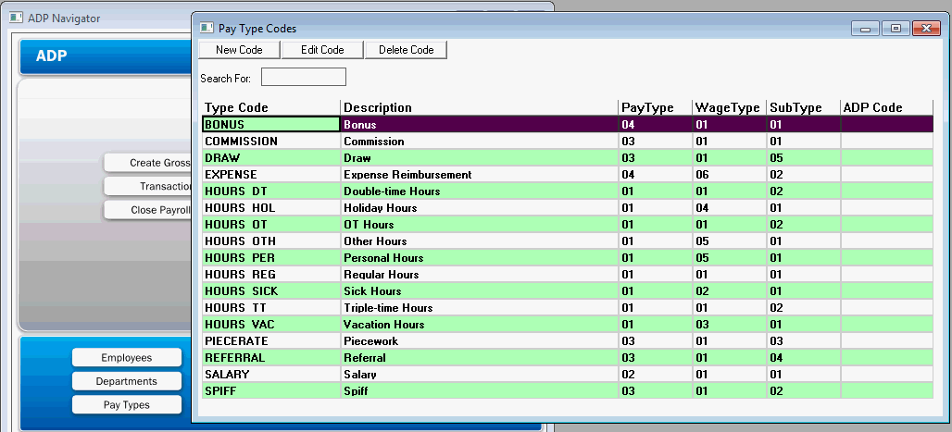This screenshot has width=952, height=432.
Task: Click WageType 04 cell in HOURS HOL row
Action: tap(730, 207)
